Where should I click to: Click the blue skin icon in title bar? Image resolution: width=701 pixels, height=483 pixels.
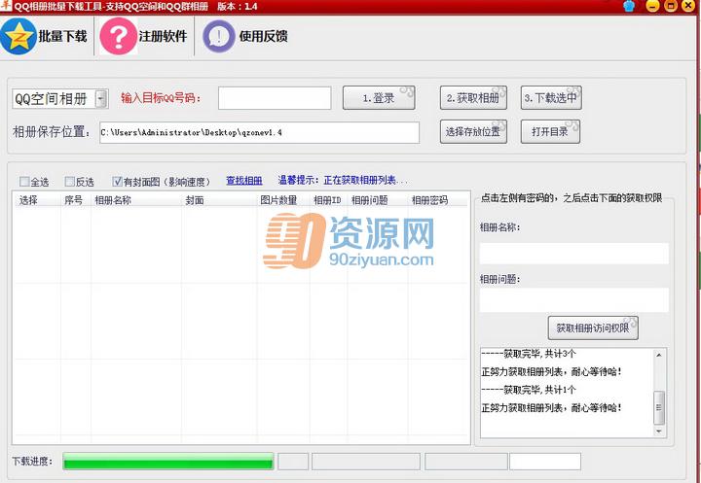(629, 6)
